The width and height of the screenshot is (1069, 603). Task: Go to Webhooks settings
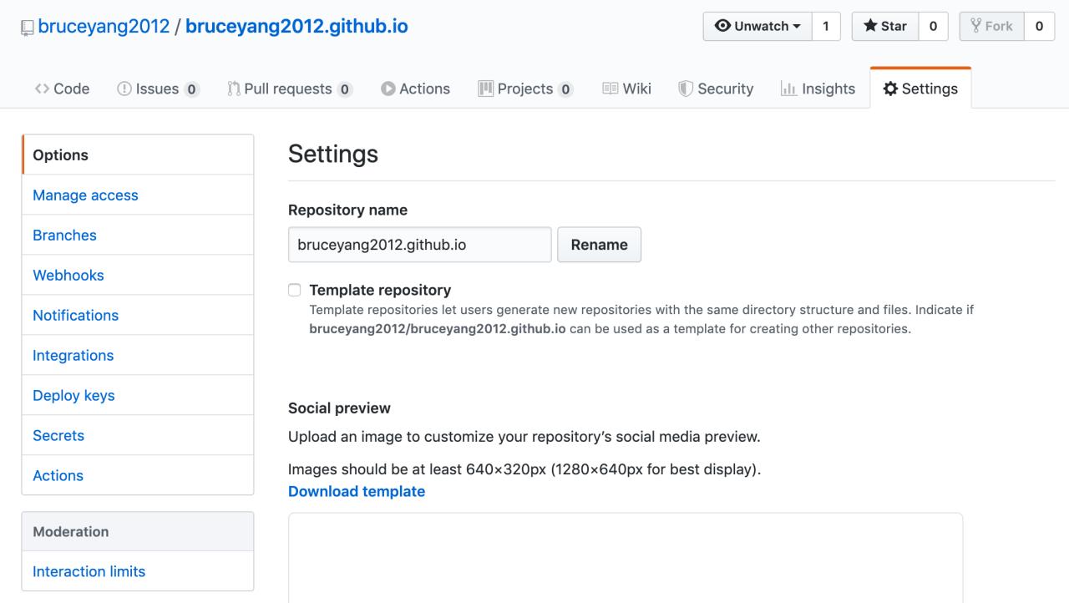click(x=138, y=275)
